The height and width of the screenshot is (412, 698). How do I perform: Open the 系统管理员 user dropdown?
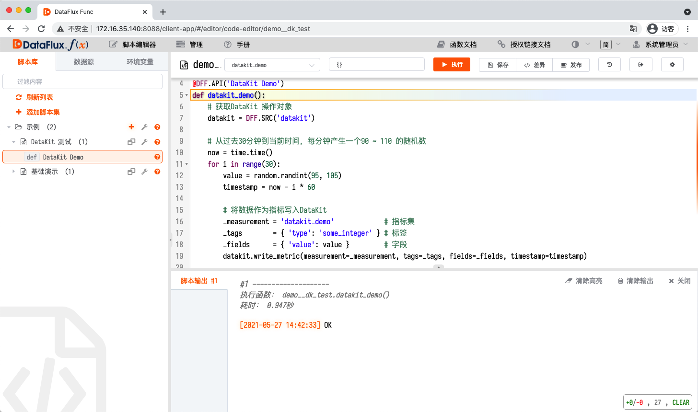(660, 45)
